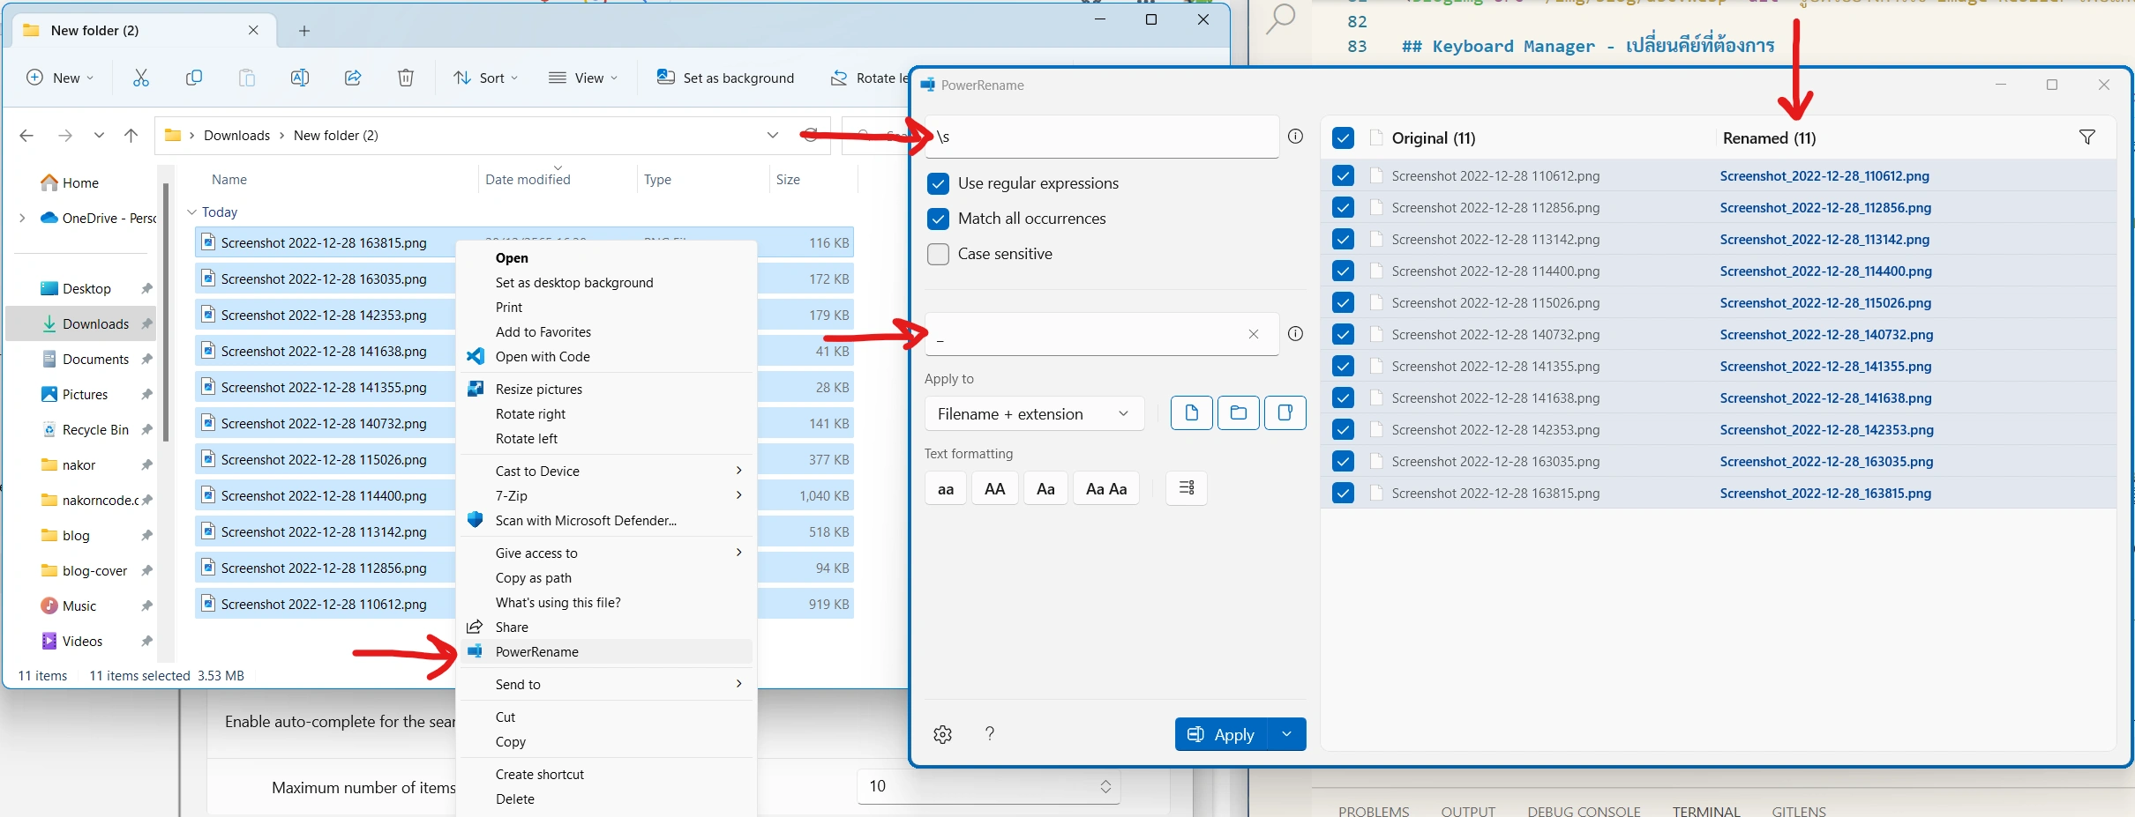Open the Filename + extension dropdown
The image size is (2135, 817).
(1034, 413)
